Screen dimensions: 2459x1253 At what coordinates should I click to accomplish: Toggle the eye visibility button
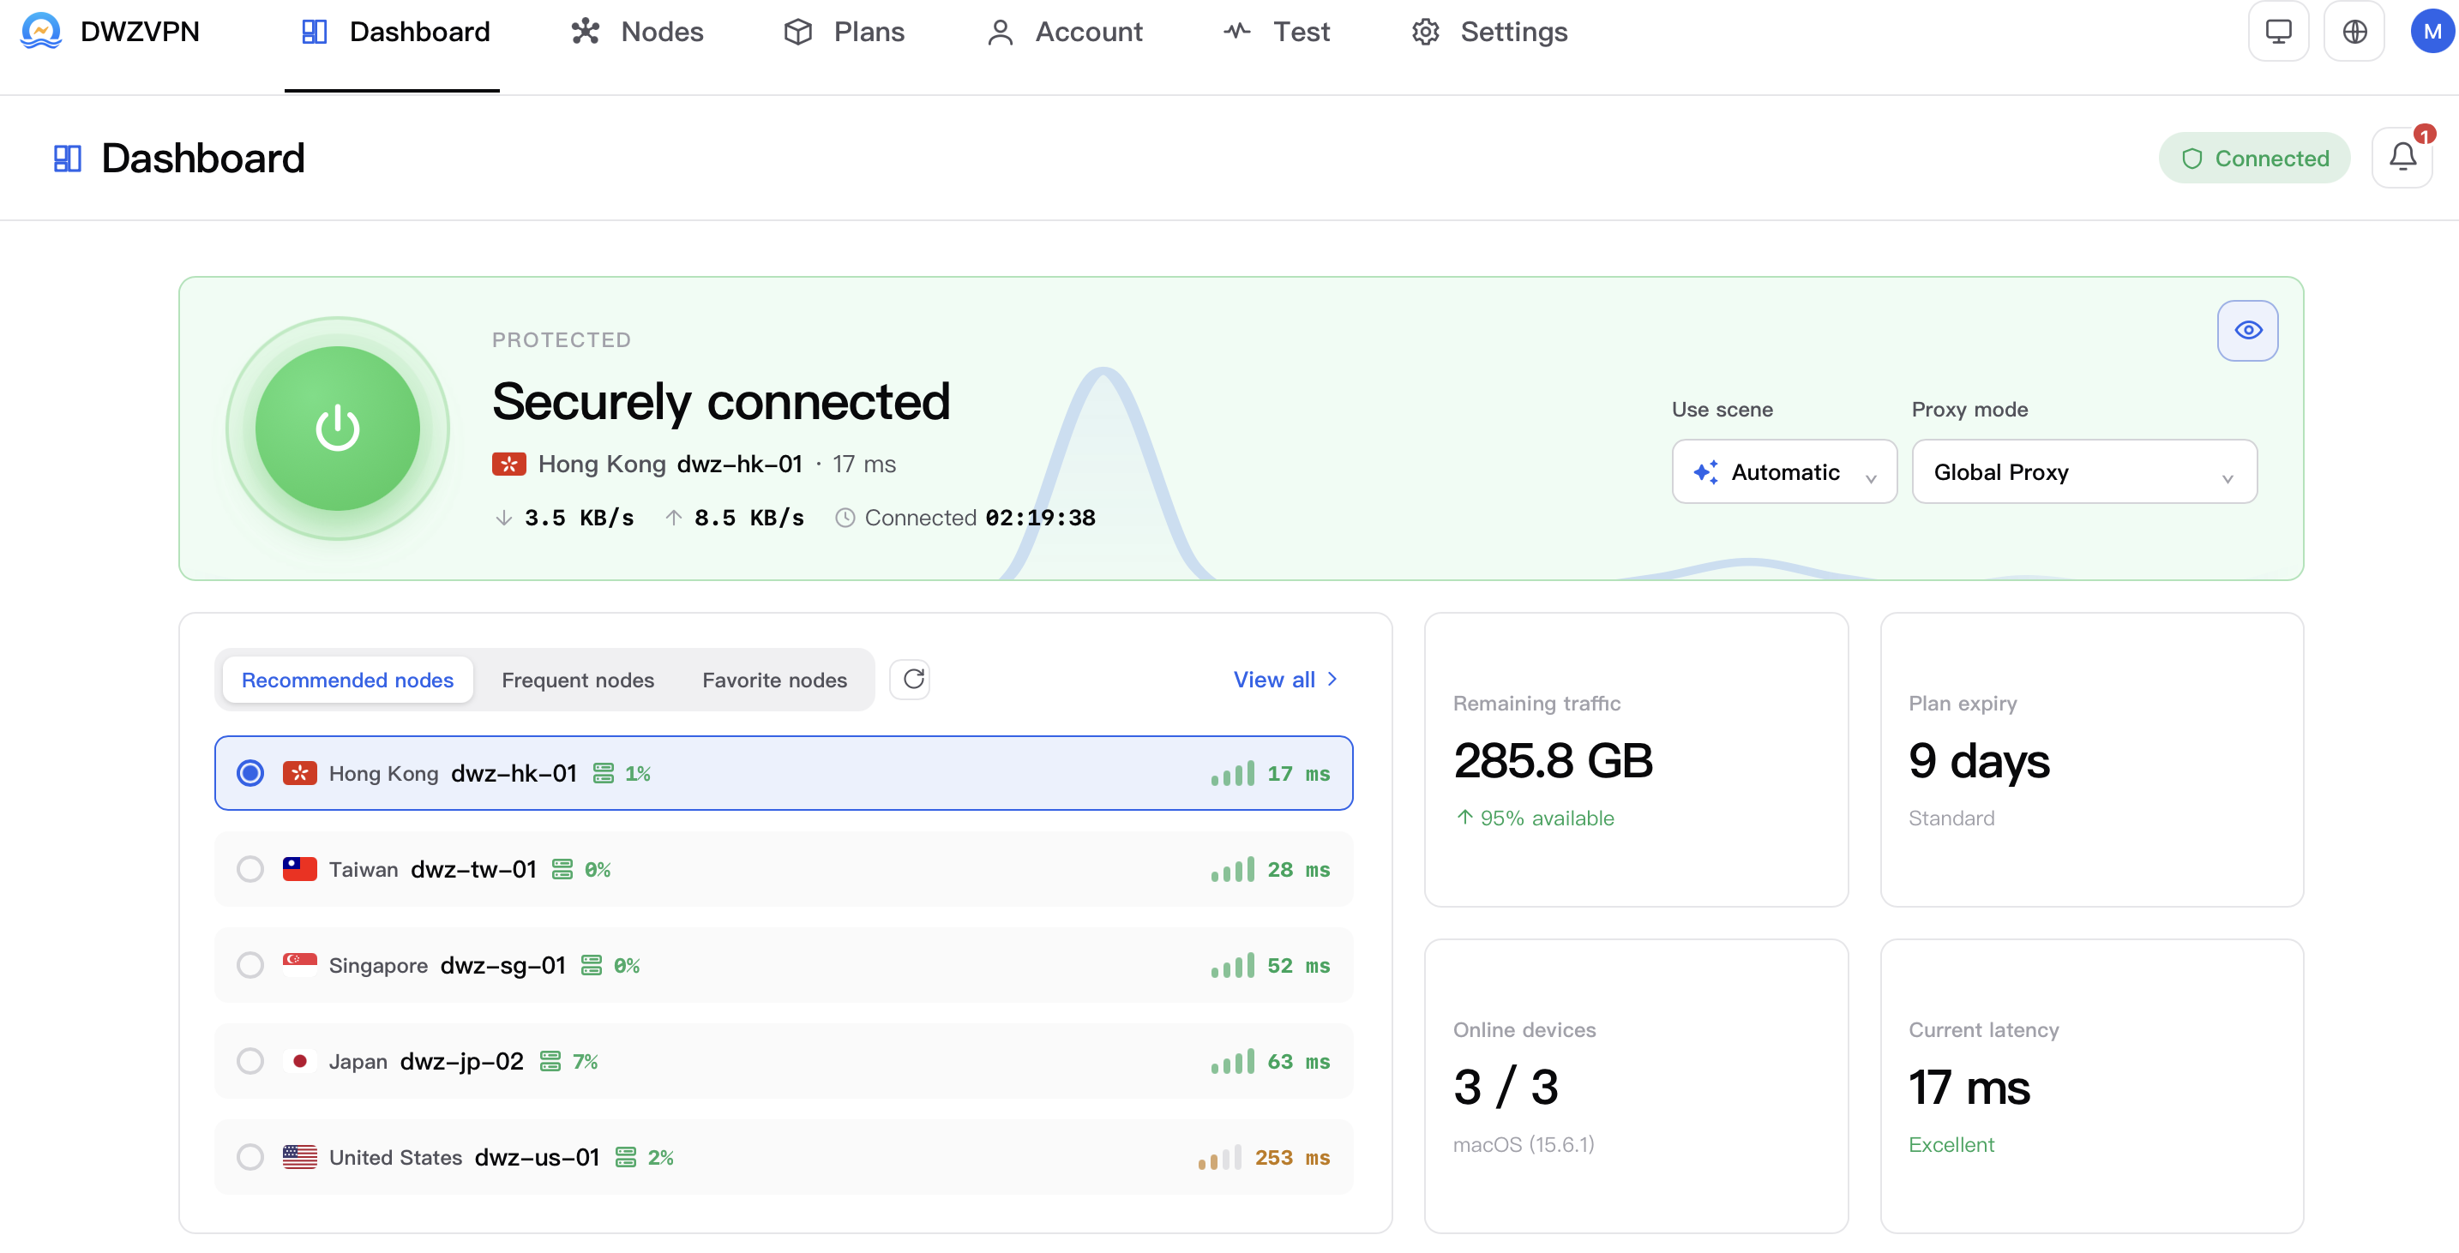click(2247, 330)
